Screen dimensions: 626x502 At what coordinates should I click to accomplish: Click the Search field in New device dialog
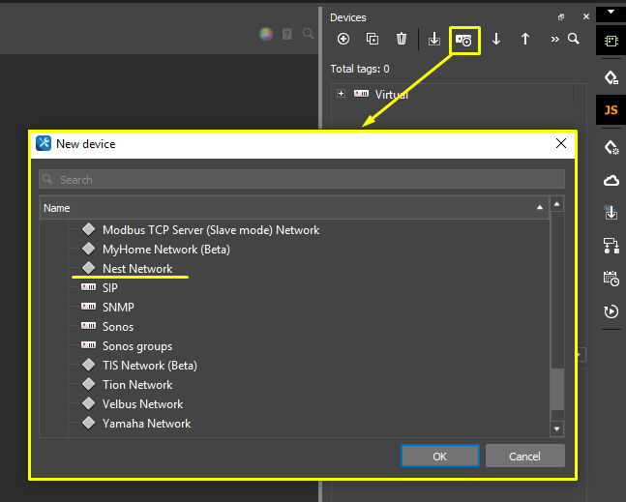click(x=302, y=180)
